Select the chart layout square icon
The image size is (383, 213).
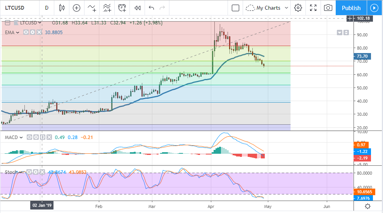point(235,8)
